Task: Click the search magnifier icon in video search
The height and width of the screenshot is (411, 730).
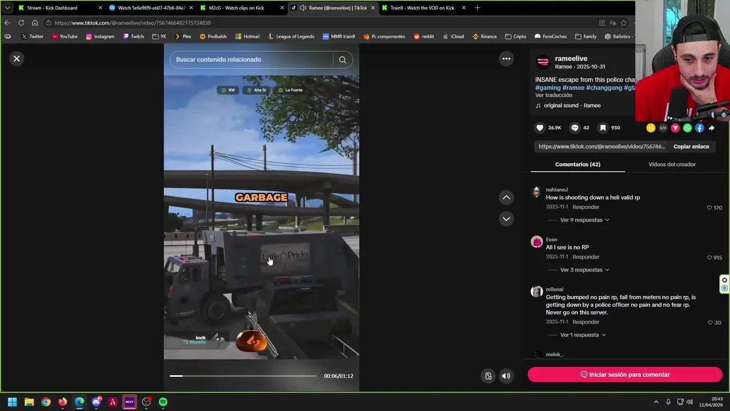Action: coord(342,59)
